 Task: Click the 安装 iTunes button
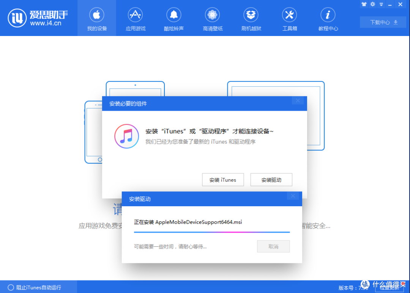[223, 180]
